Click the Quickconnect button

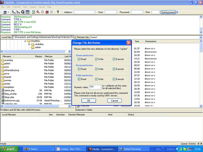point(168,12)
